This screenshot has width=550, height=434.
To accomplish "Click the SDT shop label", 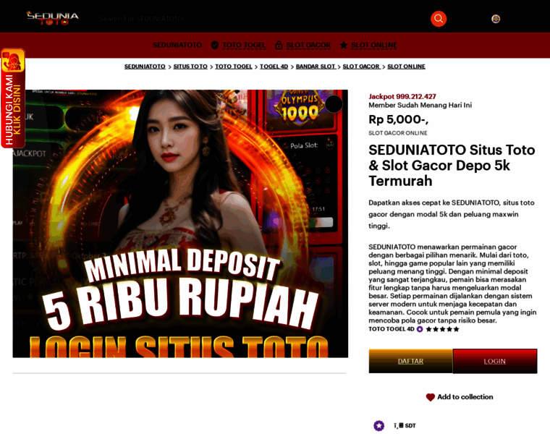I will (405, 425).
